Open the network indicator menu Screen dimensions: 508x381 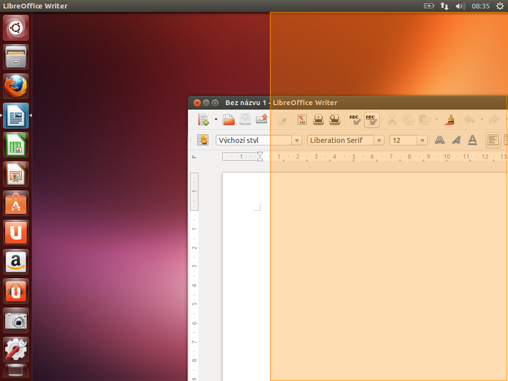coord(444,6)
